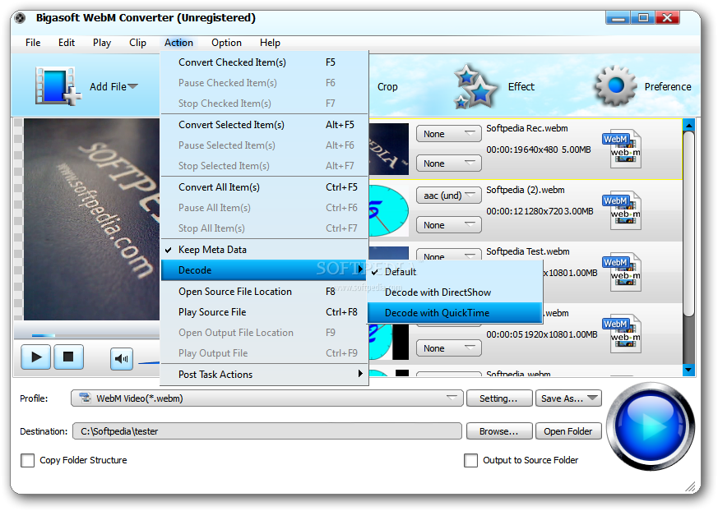The height and width of the screenshot is (511, 718).
Task: Choose Convert Checked Item(s)
Action: coord(264,62)
